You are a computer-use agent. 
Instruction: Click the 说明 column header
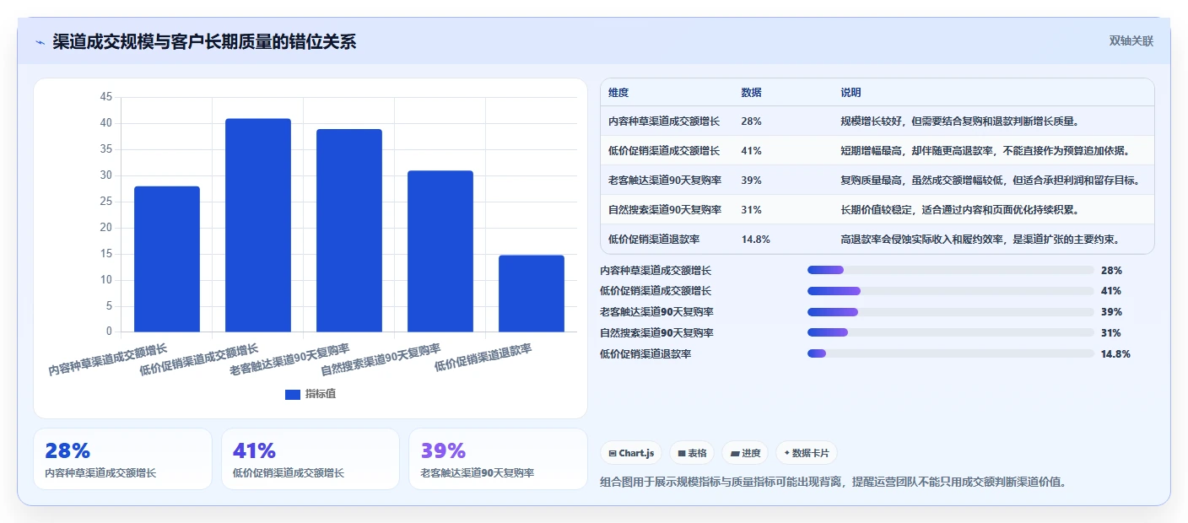point(850,93)
